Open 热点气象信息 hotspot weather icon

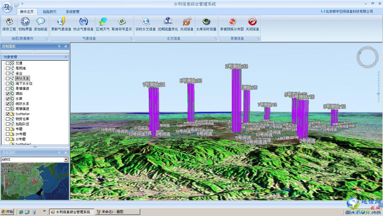83,22
